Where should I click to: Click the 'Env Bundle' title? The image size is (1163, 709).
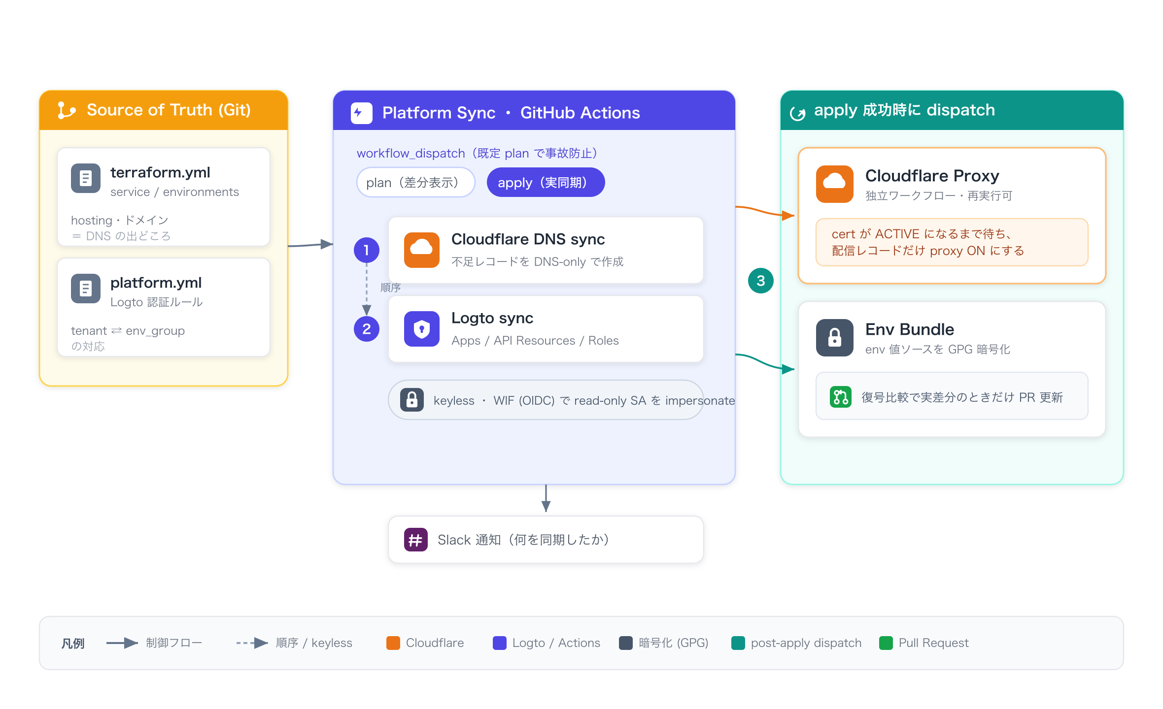coord(909,329)
